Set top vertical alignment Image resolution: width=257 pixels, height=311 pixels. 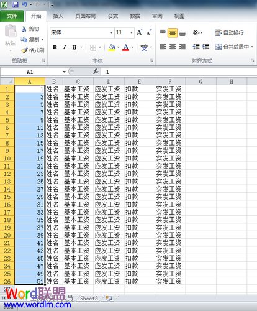click(x=163, y=32)
